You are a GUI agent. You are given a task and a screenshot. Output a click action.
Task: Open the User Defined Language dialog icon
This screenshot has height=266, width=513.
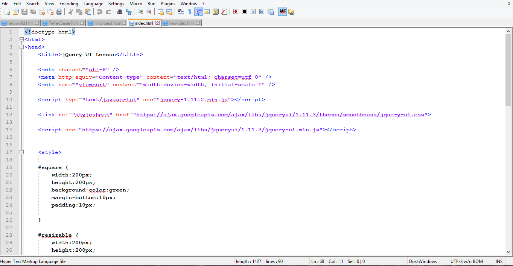[207, 12]
